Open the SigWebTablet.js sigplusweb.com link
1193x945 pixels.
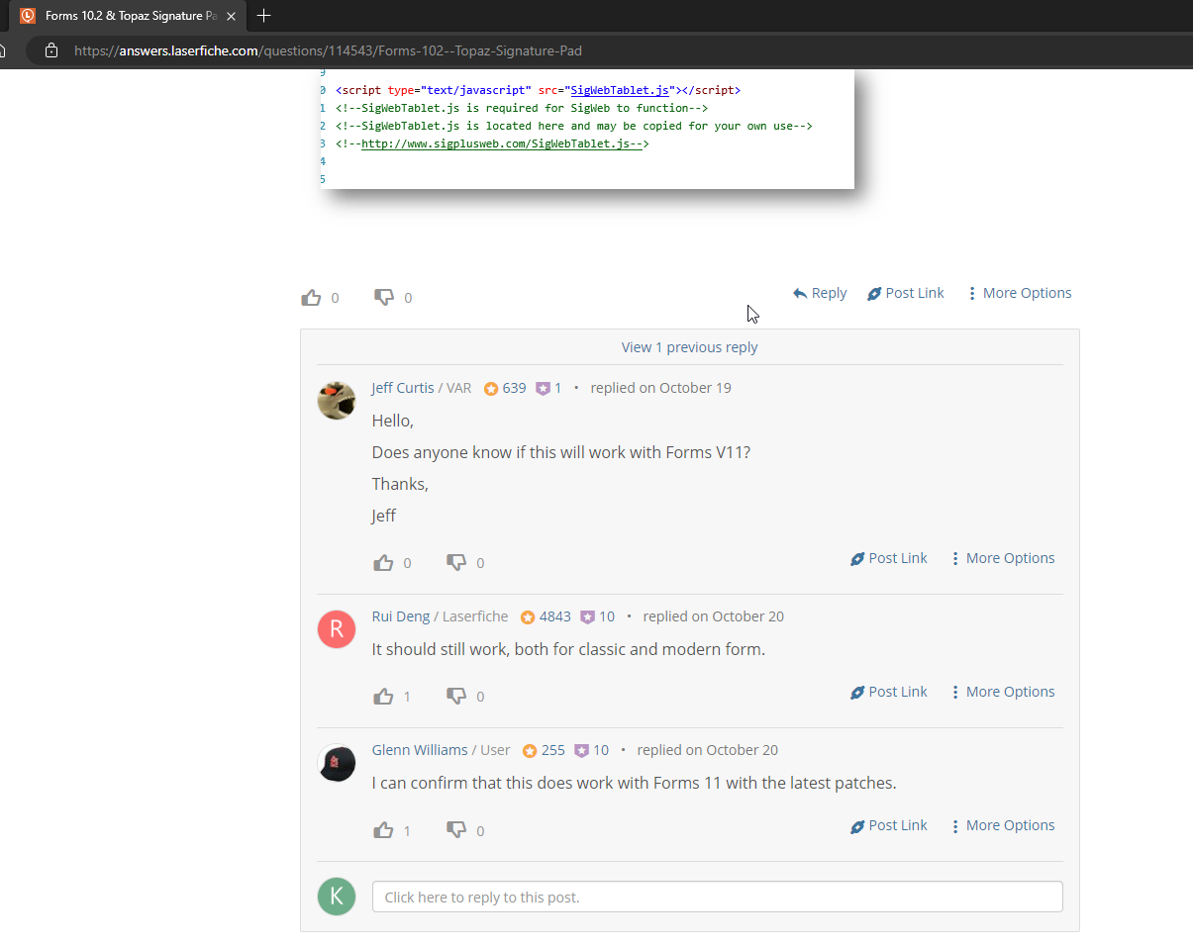[501, 144]
